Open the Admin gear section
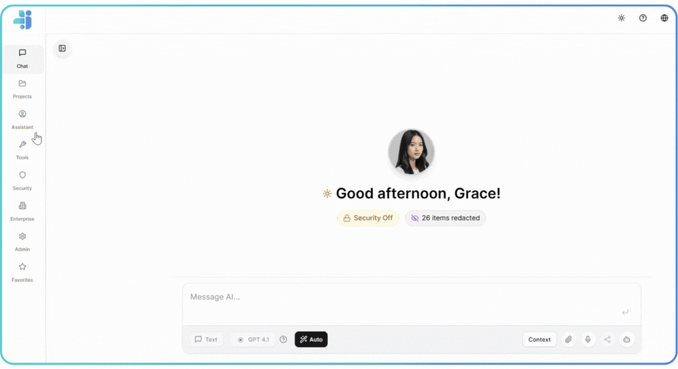Viewport: 678px width, 369px height. coord(22,242)
